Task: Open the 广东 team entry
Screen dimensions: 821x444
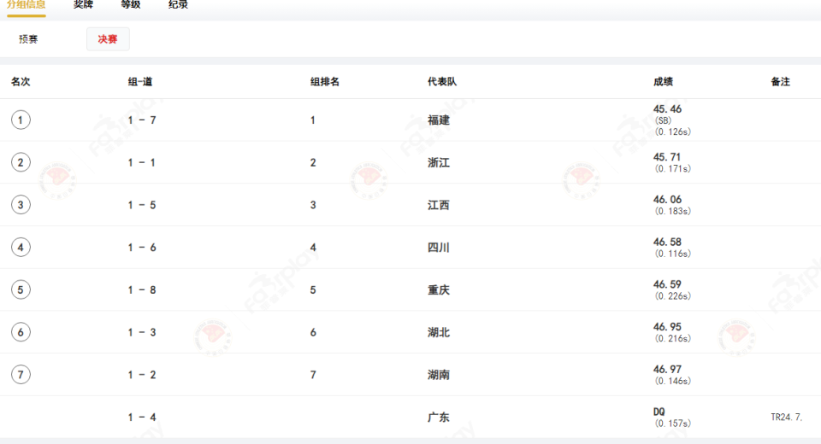Action: pos(438,418)
